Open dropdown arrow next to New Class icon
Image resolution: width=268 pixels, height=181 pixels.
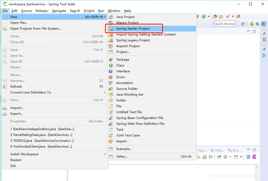point(209,16)
